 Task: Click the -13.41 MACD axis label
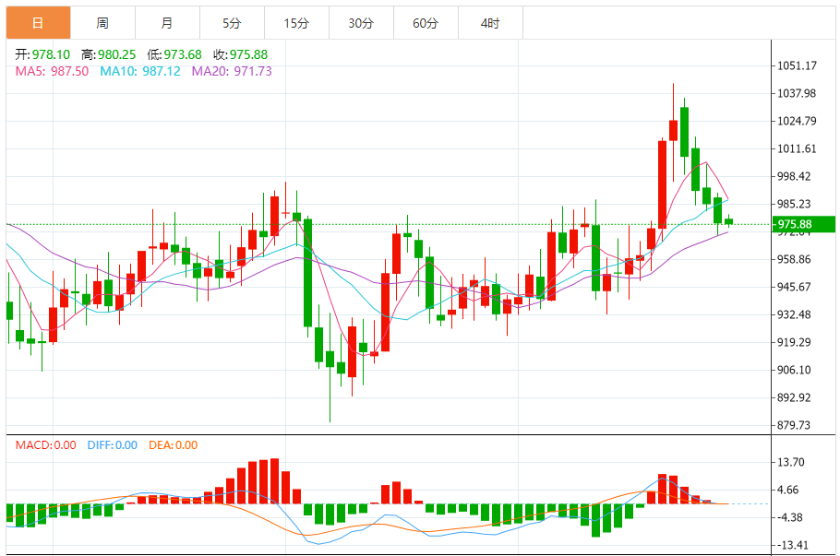(x=794, y=545)
